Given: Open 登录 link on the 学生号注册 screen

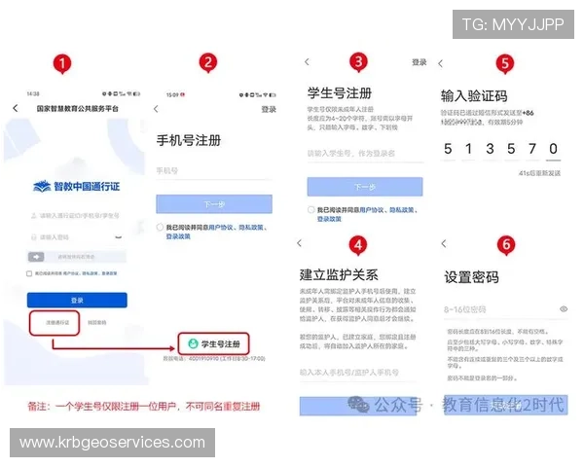Looking at the screenshot, I should pos(419,62).
